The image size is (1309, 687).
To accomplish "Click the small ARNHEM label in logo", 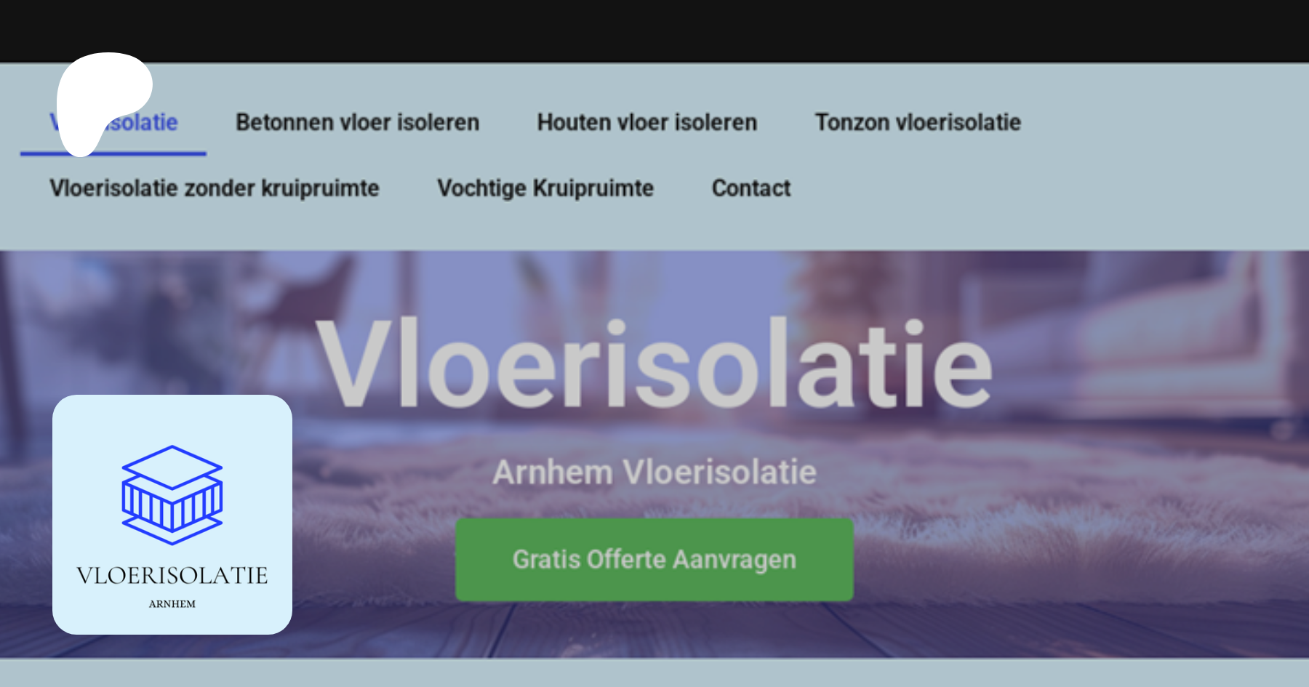I will coord(172,604).
